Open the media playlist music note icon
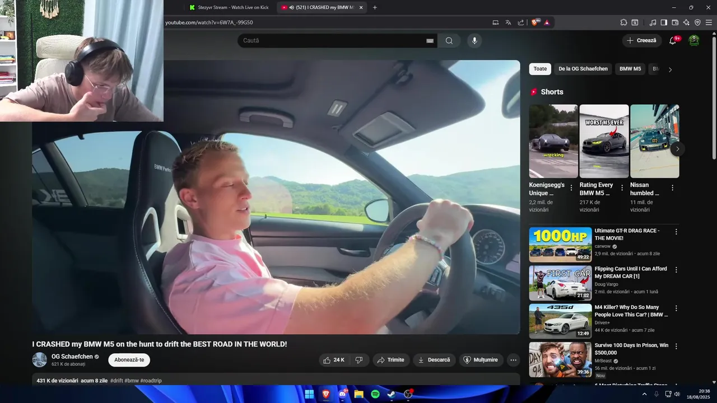Viewport: 717px width, 403px height. pos(653,22)
